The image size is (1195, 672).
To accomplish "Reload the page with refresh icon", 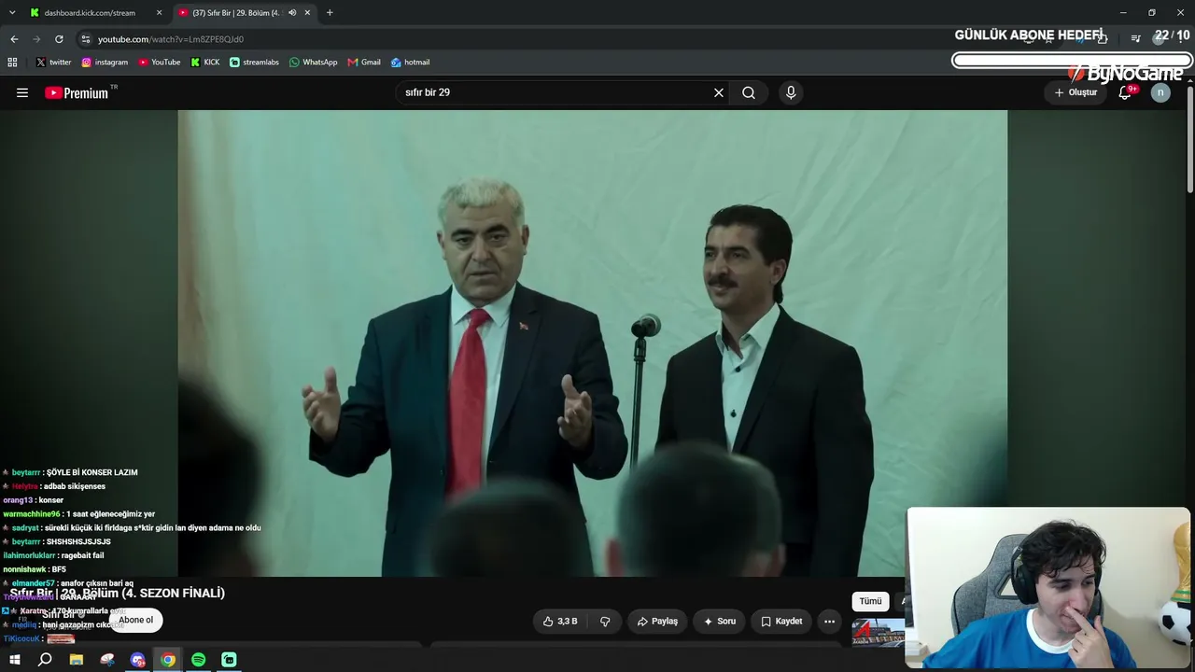I will pyautogui.click(x=59, y=39).
